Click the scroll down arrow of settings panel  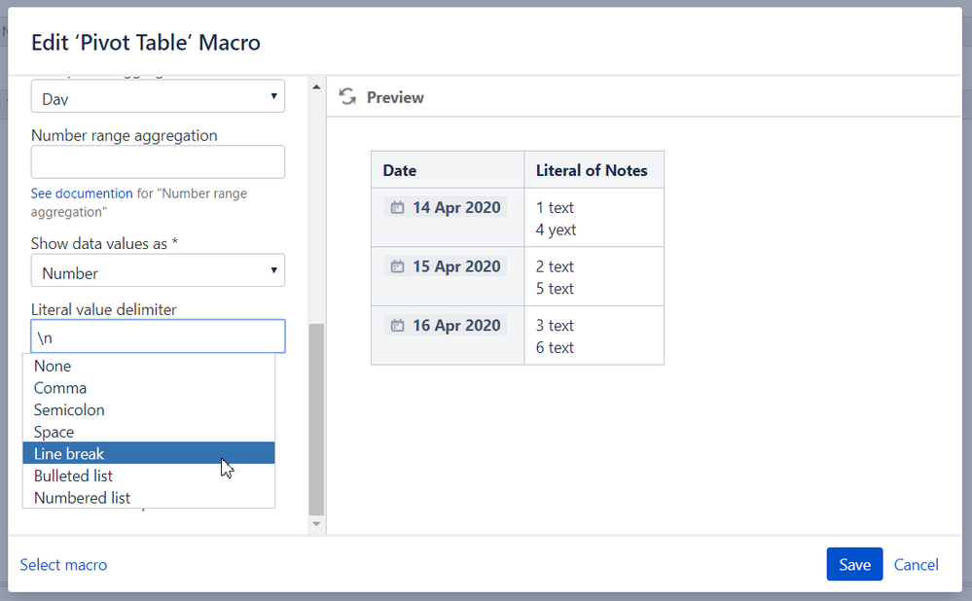[317, 524]
